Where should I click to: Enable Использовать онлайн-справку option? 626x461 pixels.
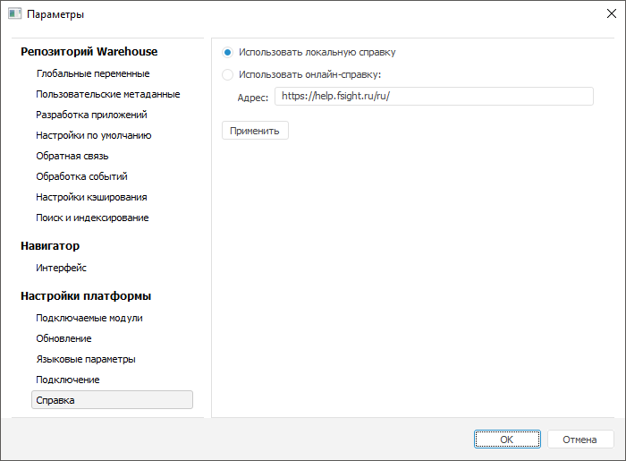[x=228, y=75]
